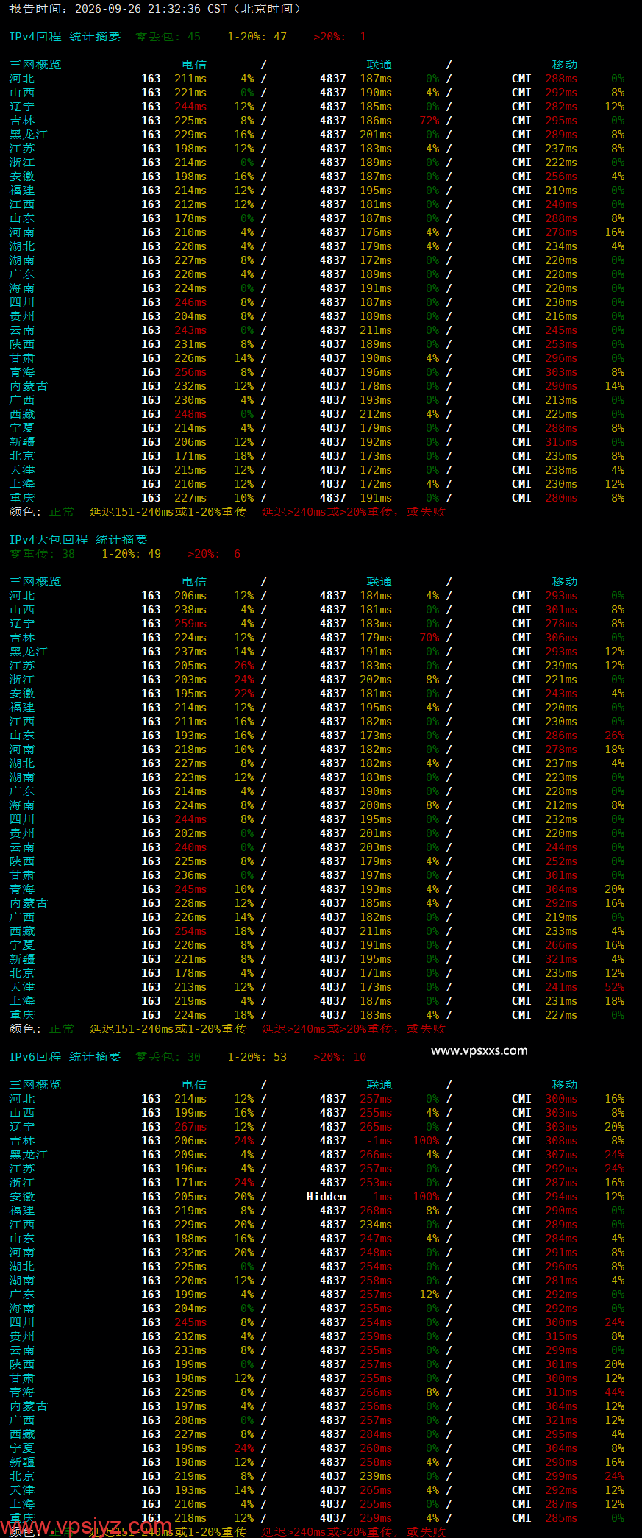Click "-1ms" in the IPv6 吉林 联通 row
Screen dimensions: 642x1538
pyautogui.click(x=379, y=1141)
